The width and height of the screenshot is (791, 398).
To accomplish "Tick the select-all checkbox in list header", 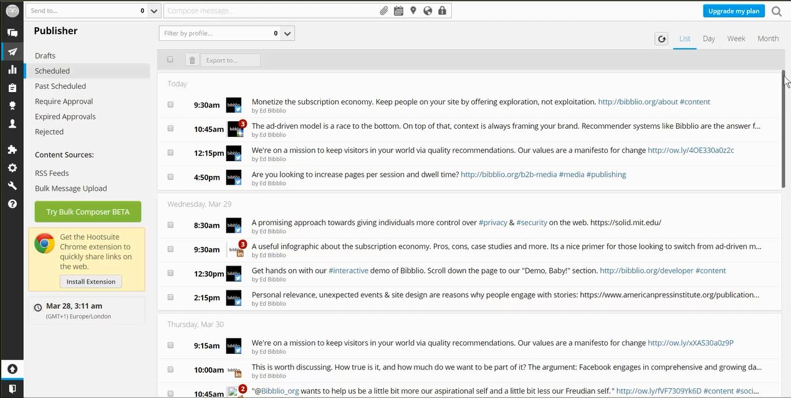I will click(170, 60).
